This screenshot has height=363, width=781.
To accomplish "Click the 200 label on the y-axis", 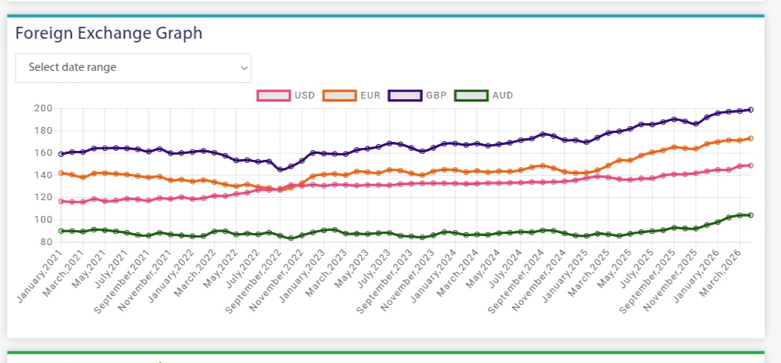I will (43, 109).
